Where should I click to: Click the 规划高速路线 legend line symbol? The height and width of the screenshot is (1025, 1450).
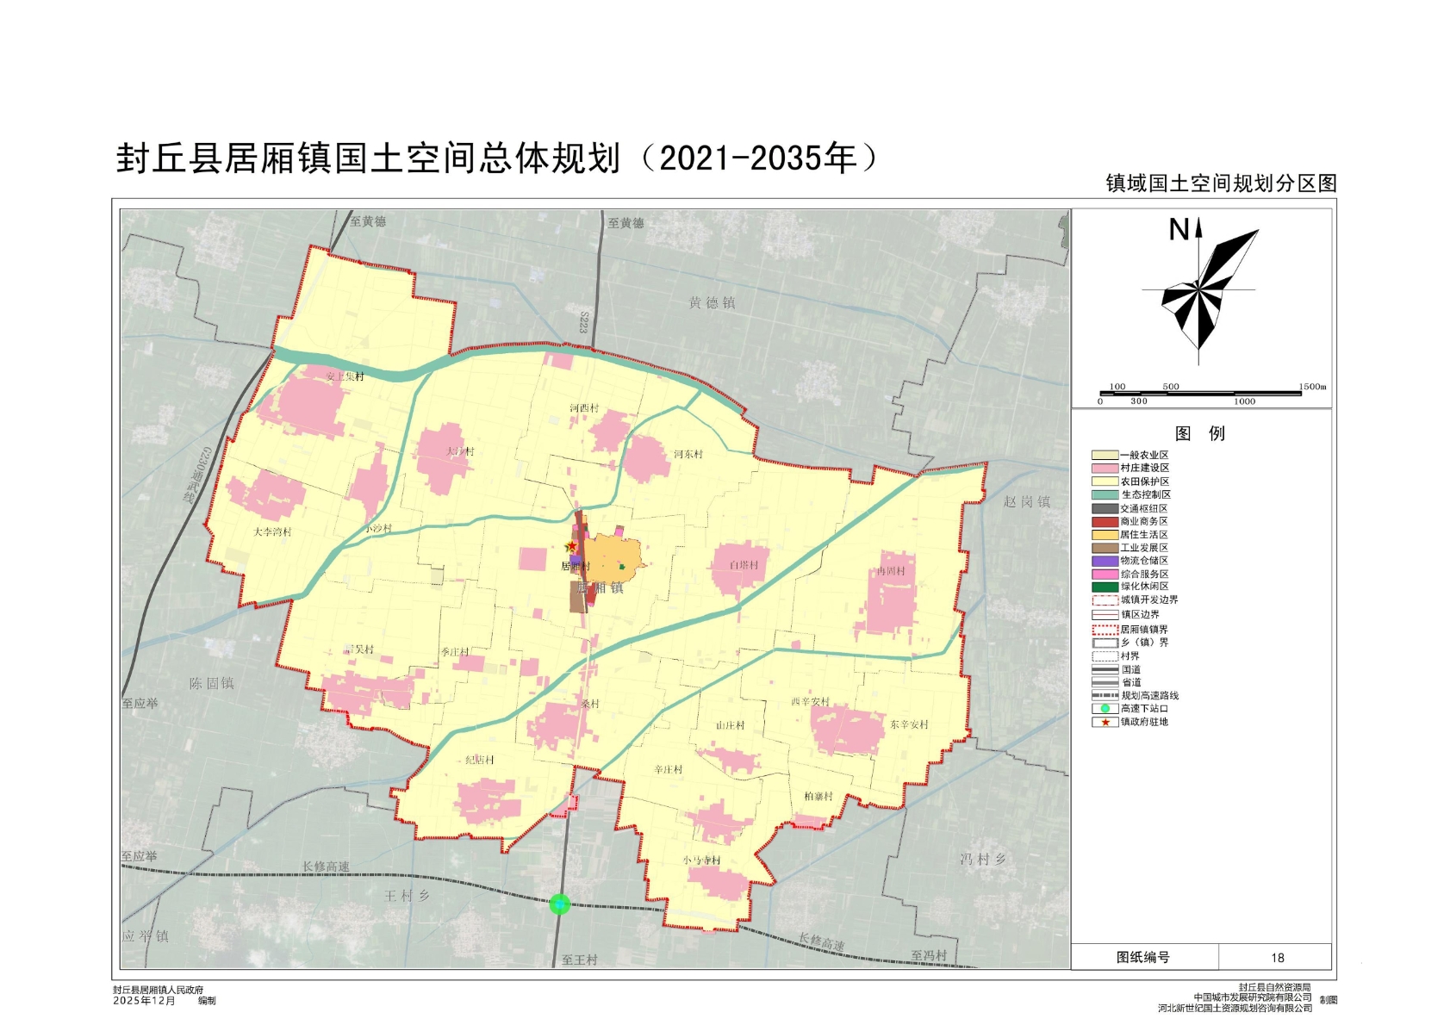click(x=1105, y=695)
